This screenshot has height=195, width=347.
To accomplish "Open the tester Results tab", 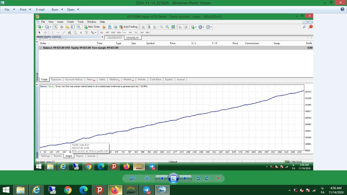I will (x=57, y=156).
